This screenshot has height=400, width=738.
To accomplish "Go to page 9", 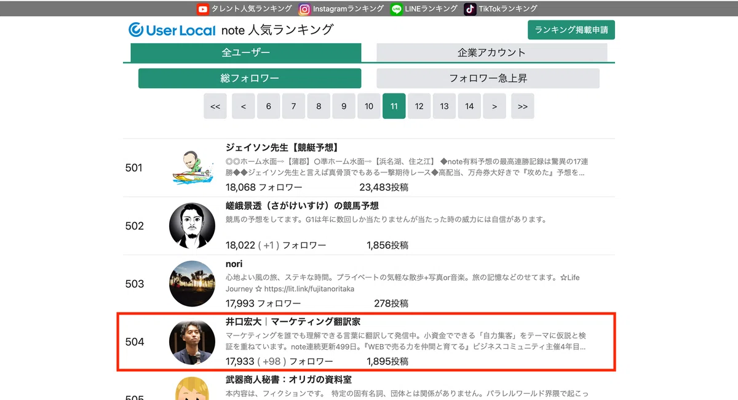I will [x=344, y=106].
